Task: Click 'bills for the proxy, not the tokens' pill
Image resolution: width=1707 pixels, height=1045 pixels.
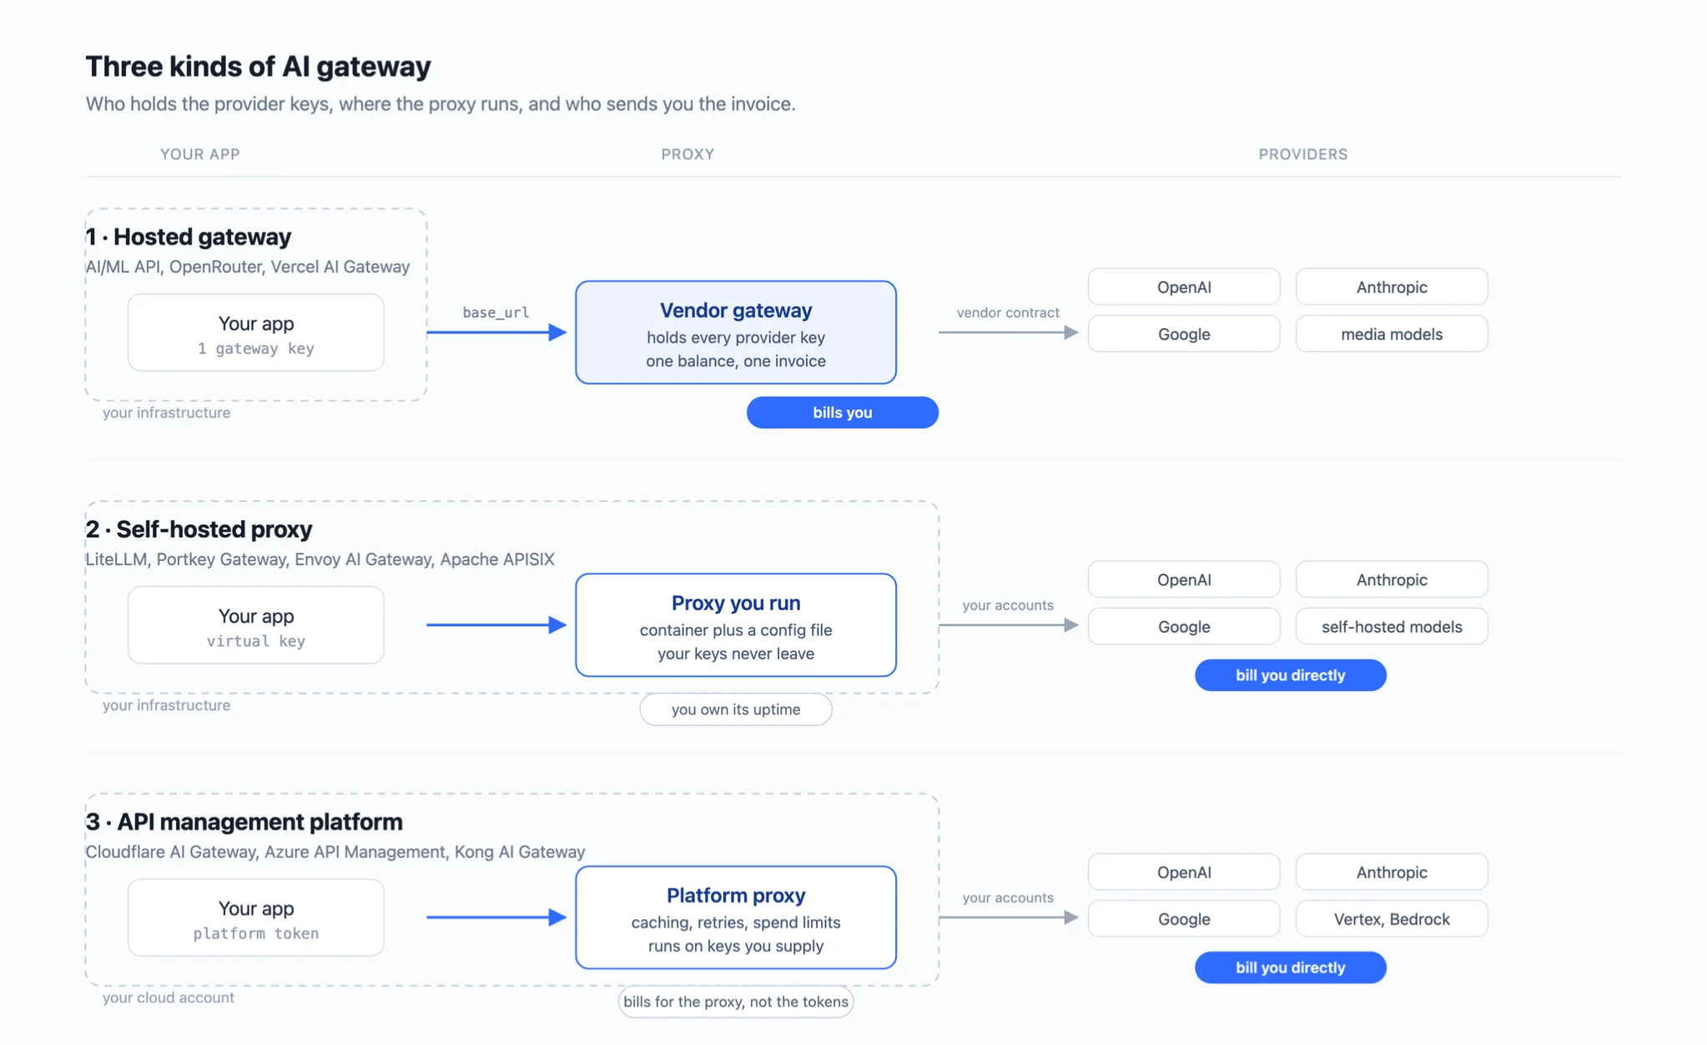Action: pyautogui.click(x=736, y=1002)
